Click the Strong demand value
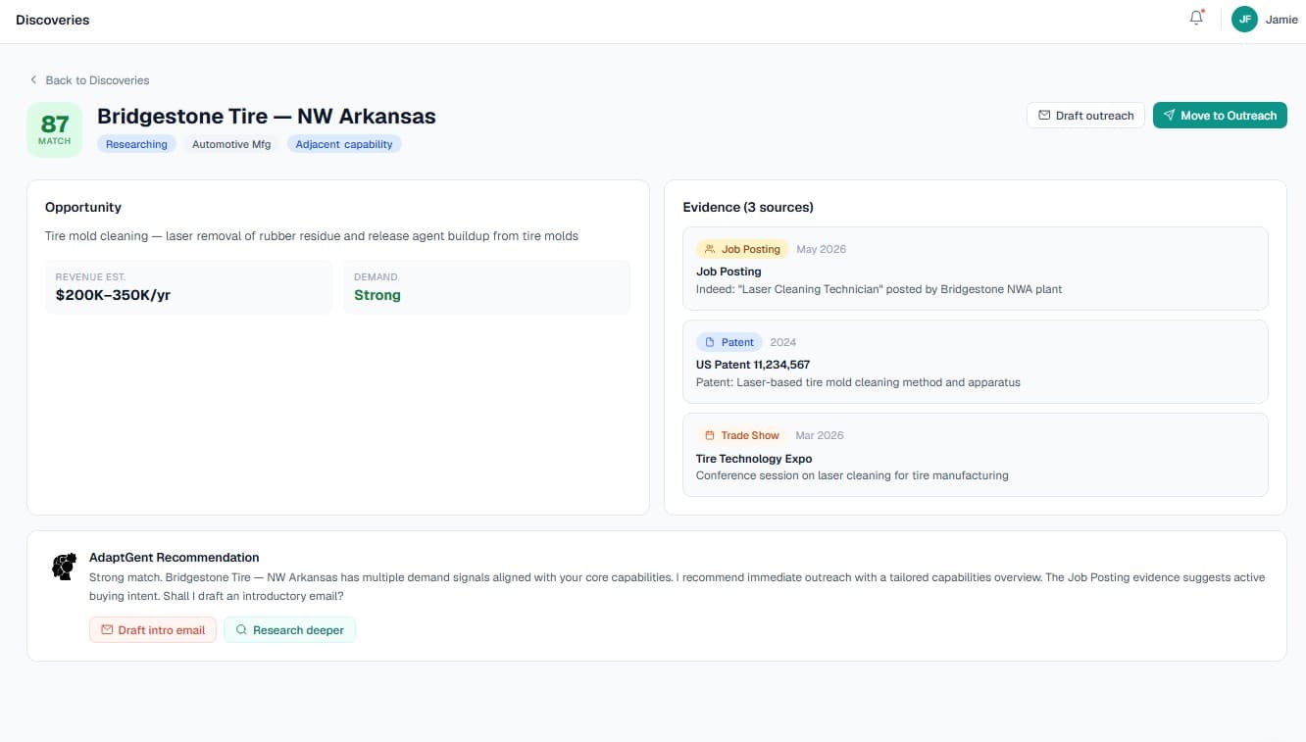This screenshot has width=1306, height=742. [377, 295]
